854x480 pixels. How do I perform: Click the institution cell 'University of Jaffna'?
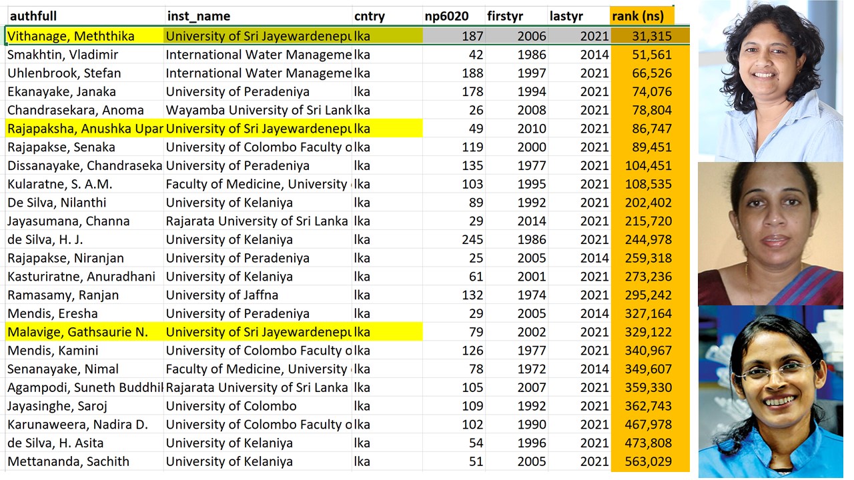(258, 295)
